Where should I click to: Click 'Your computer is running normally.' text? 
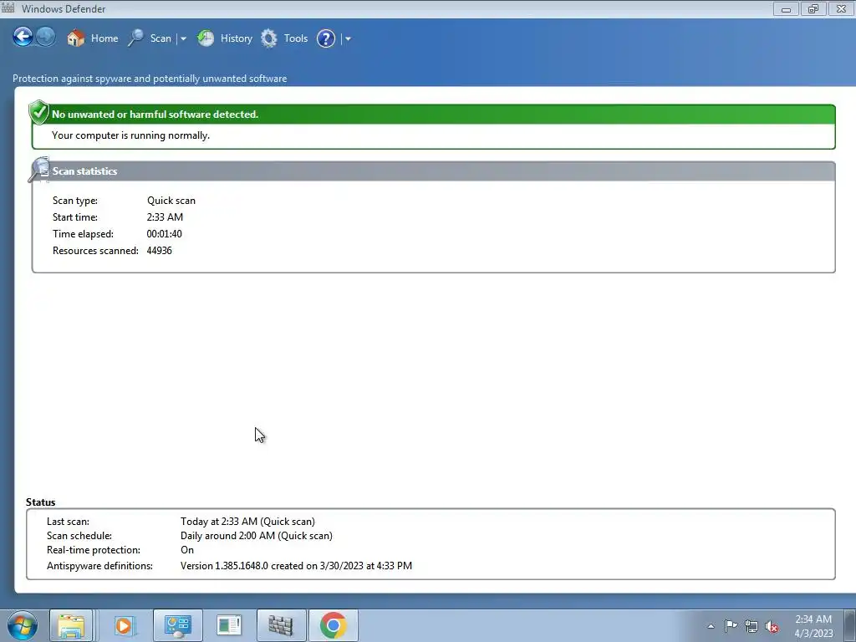[x=130, y=135]
